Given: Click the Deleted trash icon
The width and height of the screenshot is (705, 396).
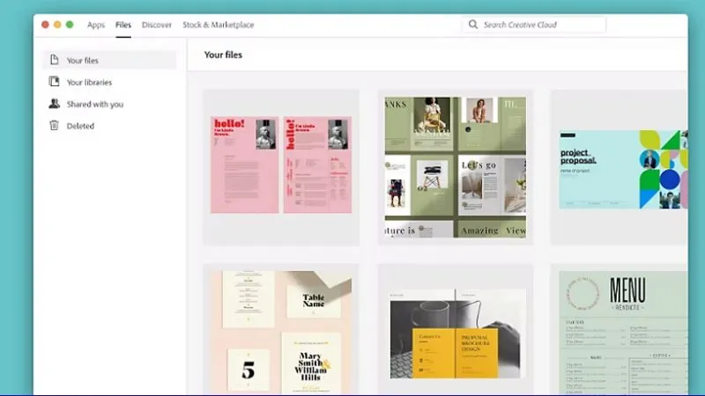Looking at the screenshot, I should click(x=54, y=125).
